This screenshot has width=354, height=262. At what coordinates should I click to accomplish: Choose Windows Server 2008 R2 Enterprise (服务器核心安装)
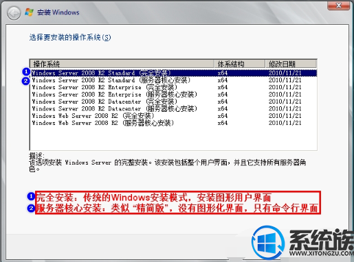coord(174,95)
